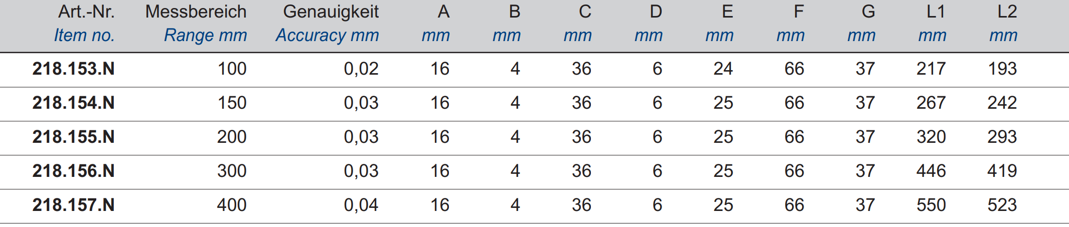Image resolution: width=1069 pixels, height=227 pixels.
Task: Click the Art.-Nr. column header
Action: point(86,12)
